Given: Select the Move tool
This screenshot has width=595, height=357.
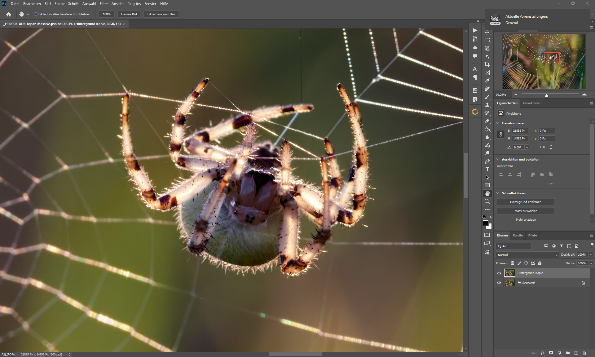Looking at the screenshot, I should 487,32.
